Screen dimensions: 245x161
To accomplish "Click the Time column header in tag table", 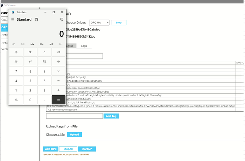I will (239, 63).
